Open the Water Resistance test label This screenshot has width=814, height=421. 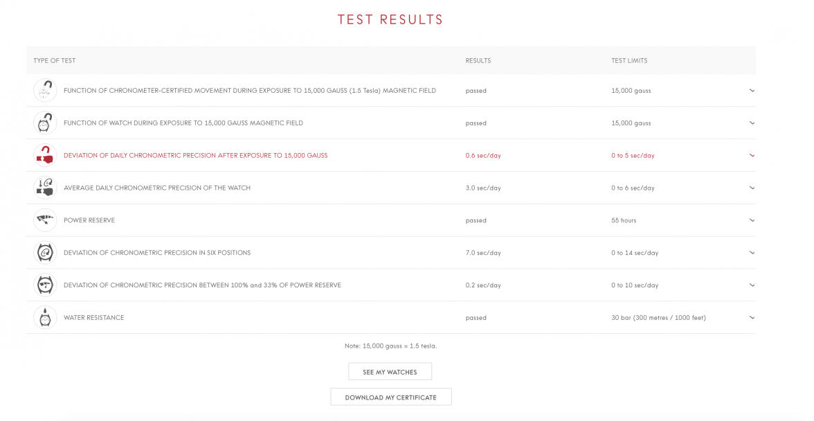(93, 318)
